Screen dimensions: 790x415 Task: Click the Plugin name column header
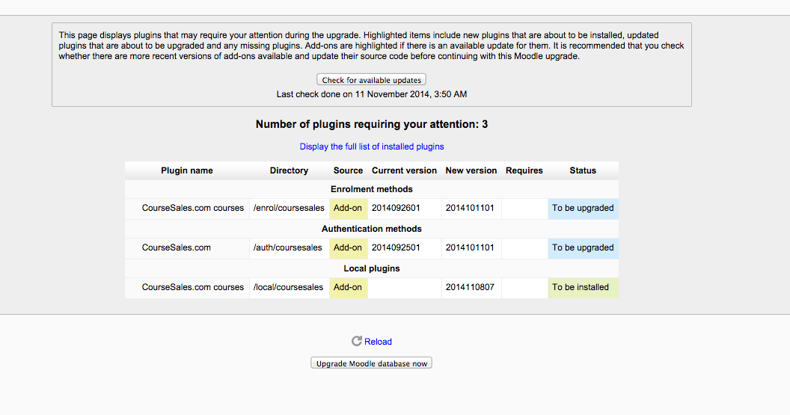coord(187,170)
